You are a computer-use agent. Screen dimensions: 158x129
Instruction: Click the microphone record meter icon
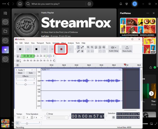pos(18,56)
